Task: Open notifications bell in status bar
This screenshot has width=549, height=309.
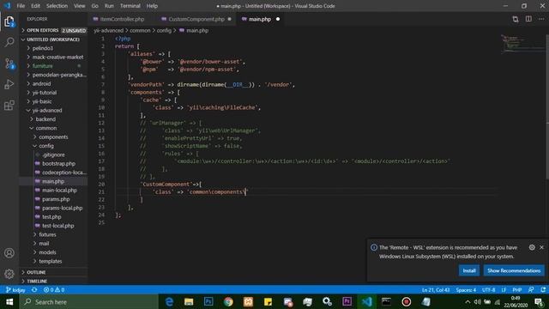Action: pyautogui.click(x=543, y=290)
